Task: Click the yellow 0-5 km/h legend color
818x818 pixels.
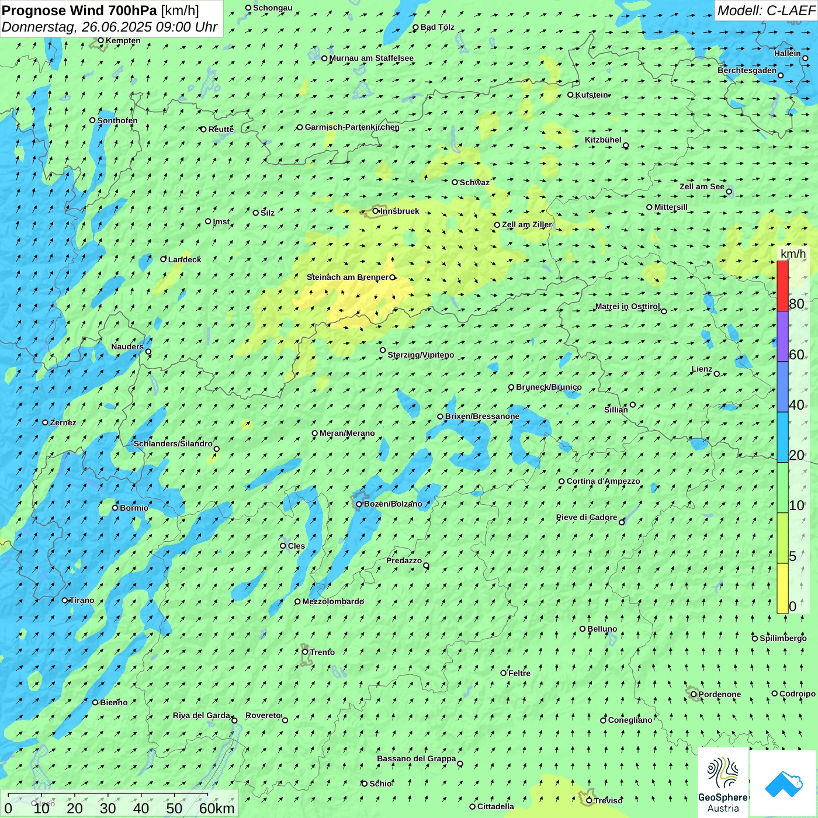Action: point(782,588)
